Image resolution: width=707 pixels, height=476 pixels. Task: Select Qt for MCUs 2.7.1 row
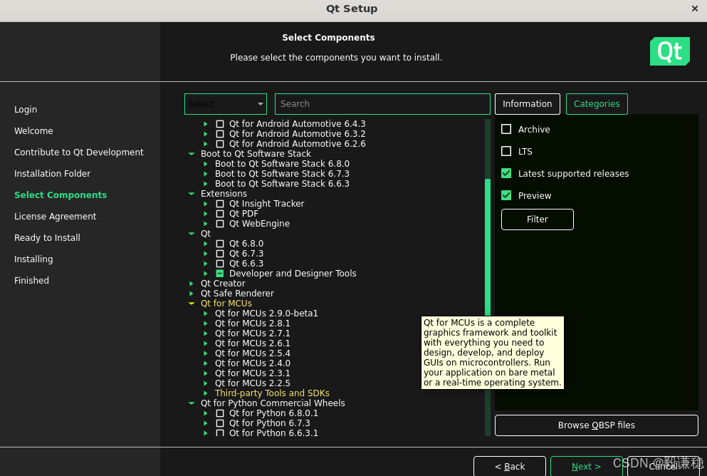click(x=253, y=333)
